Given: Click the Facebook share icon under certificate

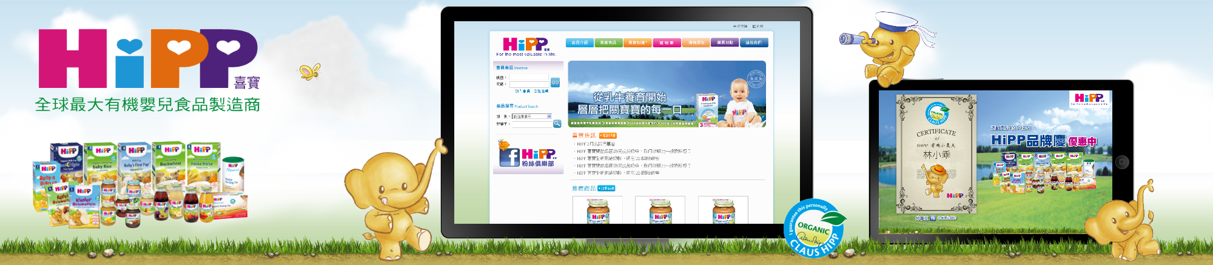Looking at the screenshot, I should [x=932, y=218].
